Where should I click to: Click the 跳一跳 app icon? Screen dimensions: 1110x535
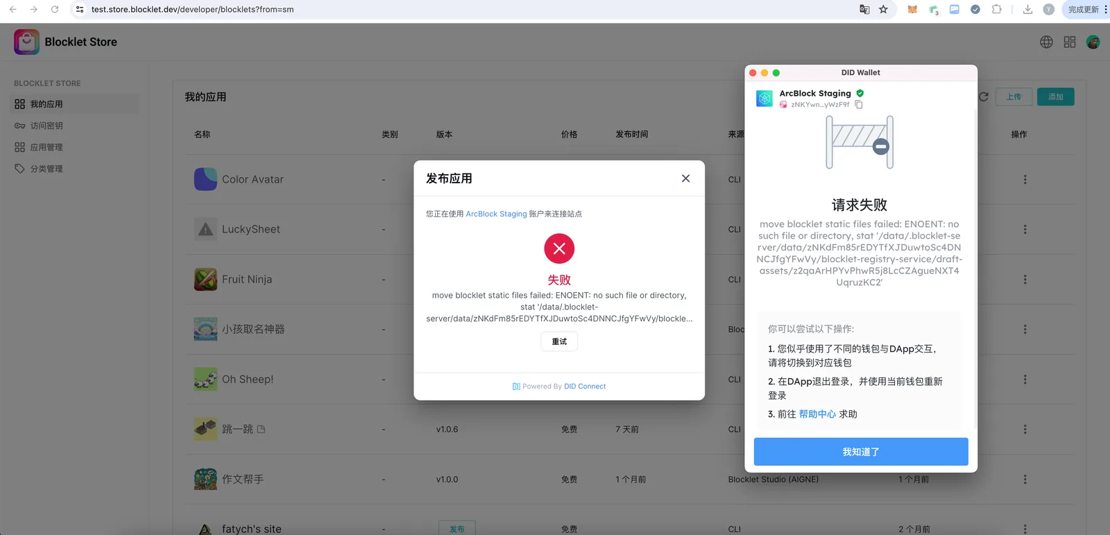(x=205, y=429)
